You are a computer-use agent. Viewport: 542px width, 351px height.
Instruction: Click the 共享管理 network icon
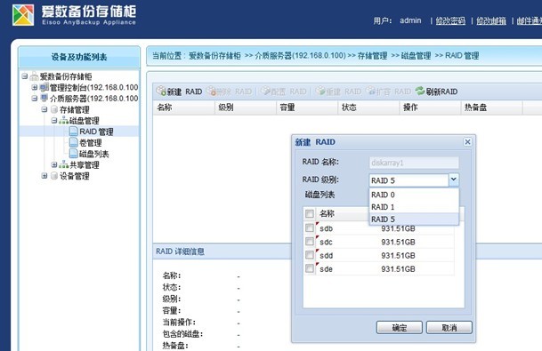(63, 164)
